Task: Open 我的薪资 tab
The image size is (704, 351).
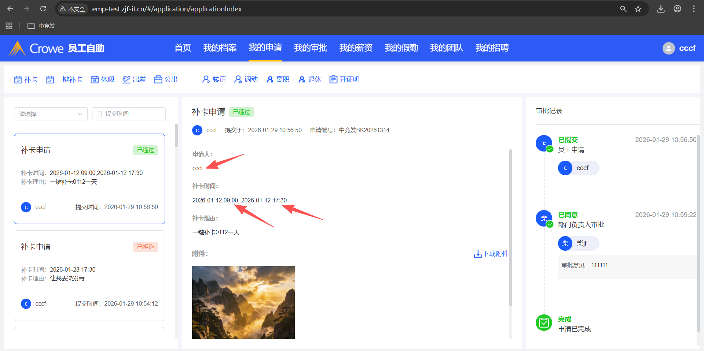Action: coord(356,48)
